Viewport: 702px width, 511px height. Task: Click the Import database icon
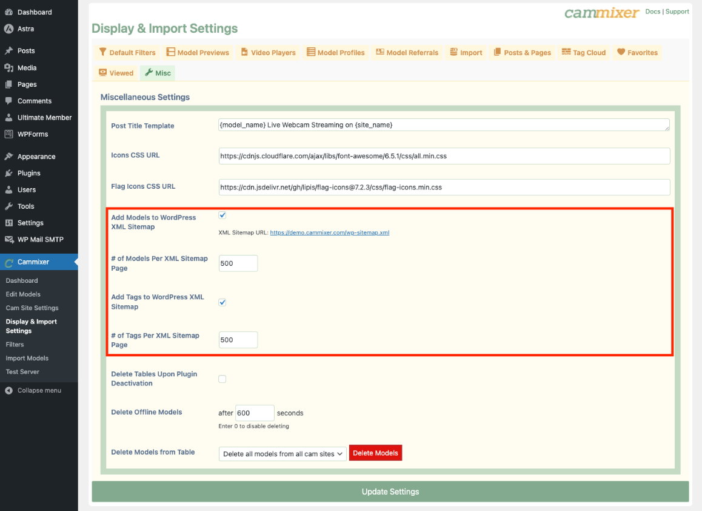coord(453,52)
